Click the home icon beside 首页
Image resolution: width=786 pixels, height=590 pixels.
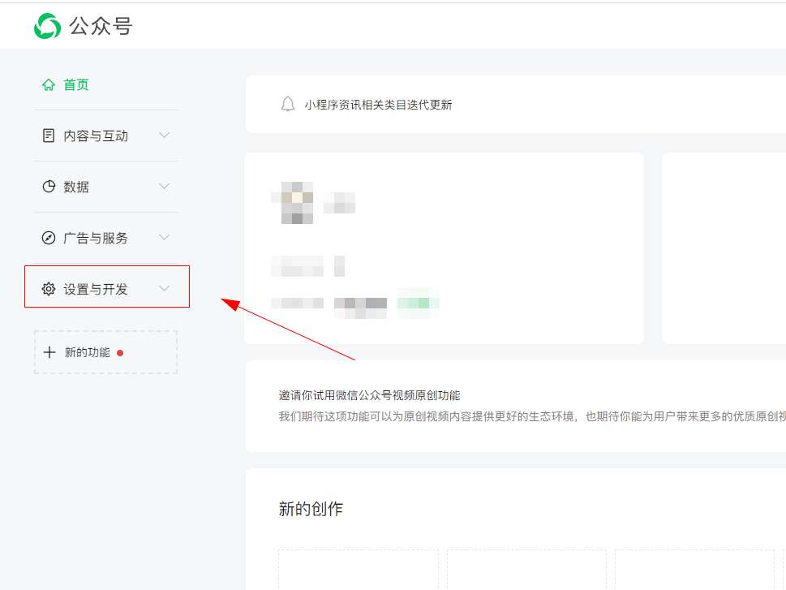pos(49,84)
